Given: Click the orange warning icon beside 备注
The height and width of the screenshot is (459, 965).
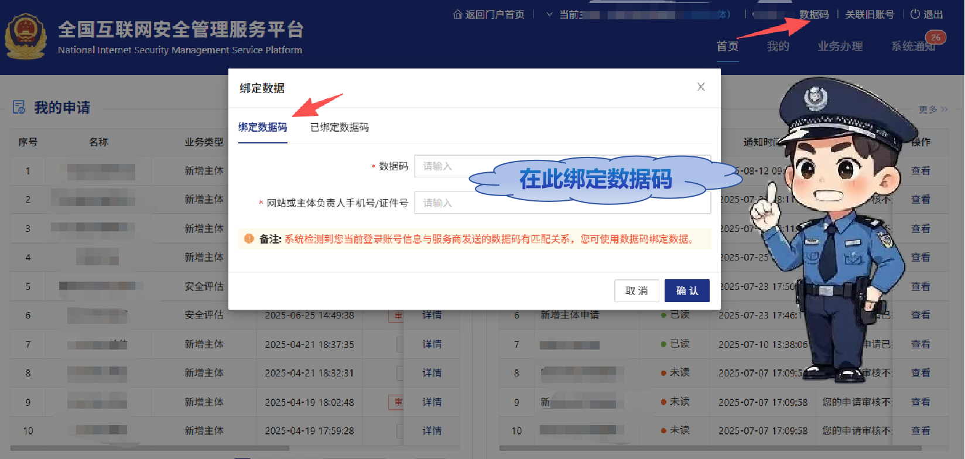Looking at the screenshot, I should coord(249,239).
